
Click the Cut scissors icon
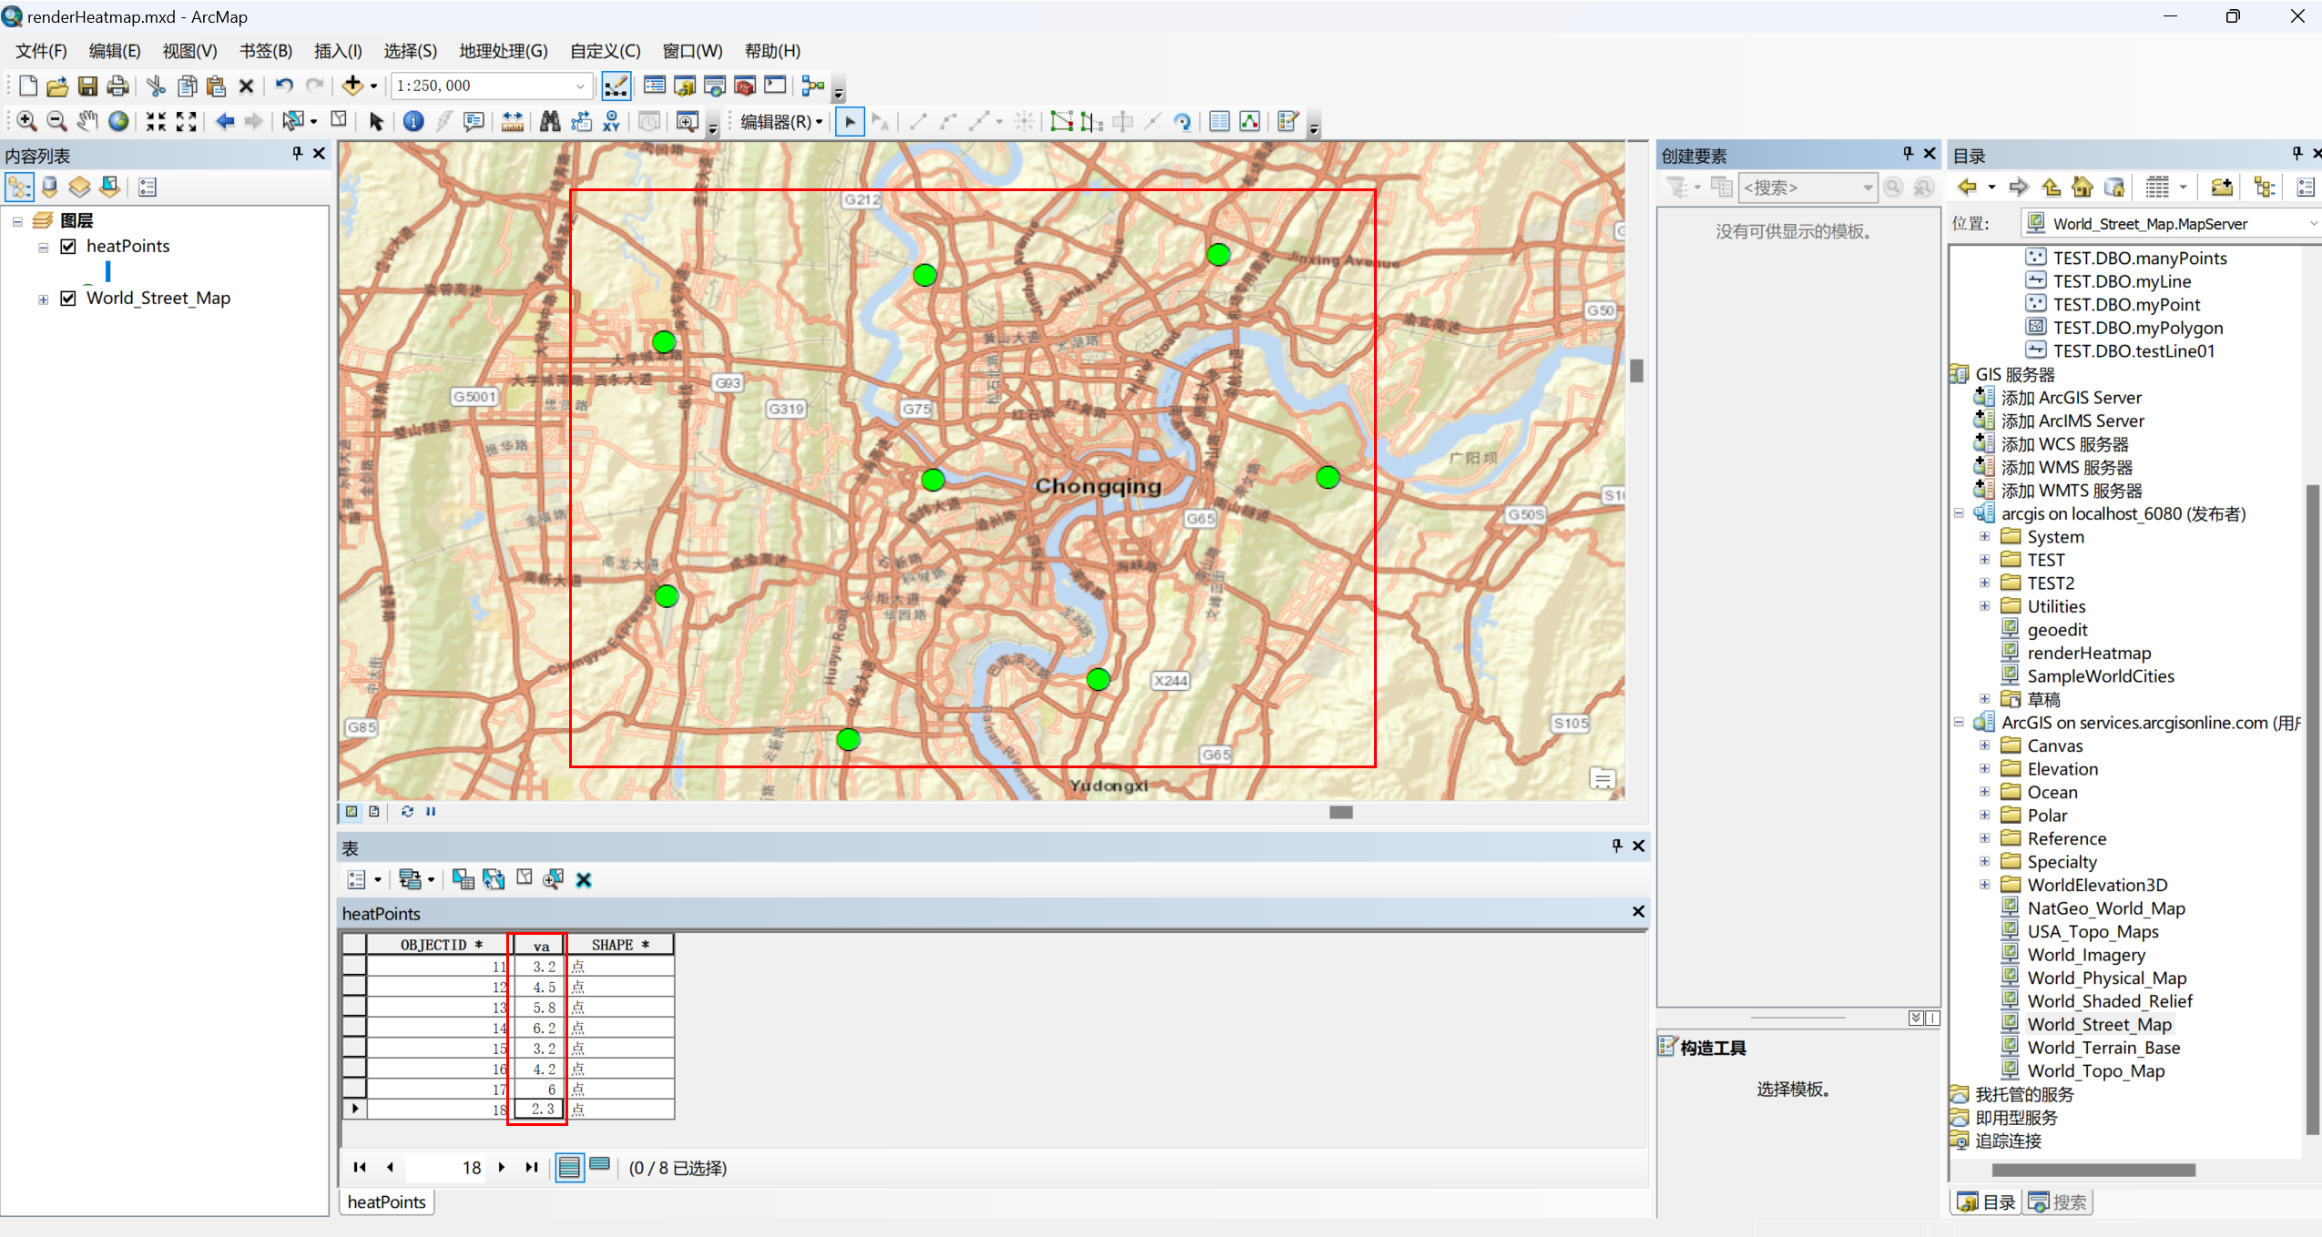coord(157,86)
